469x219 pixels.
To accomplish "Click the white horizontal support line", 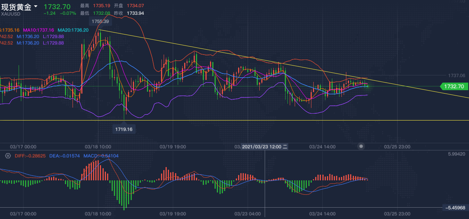I will (228, 120).
